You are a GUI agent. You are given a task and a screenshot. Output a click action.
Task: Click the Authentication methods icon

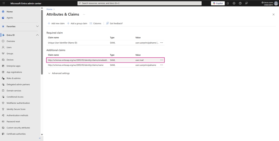click(x=3, y=115)
